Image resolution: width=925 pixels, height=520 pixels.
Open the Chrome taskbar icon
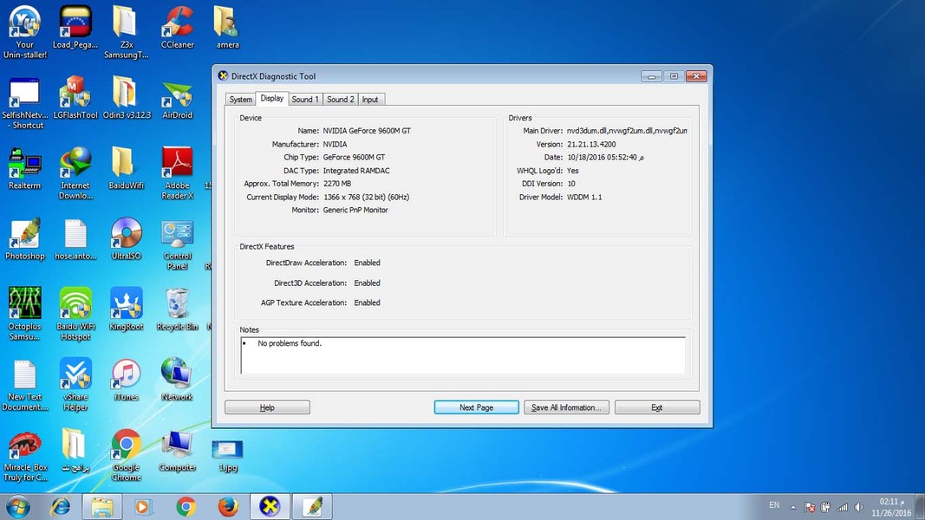point(186,507)
